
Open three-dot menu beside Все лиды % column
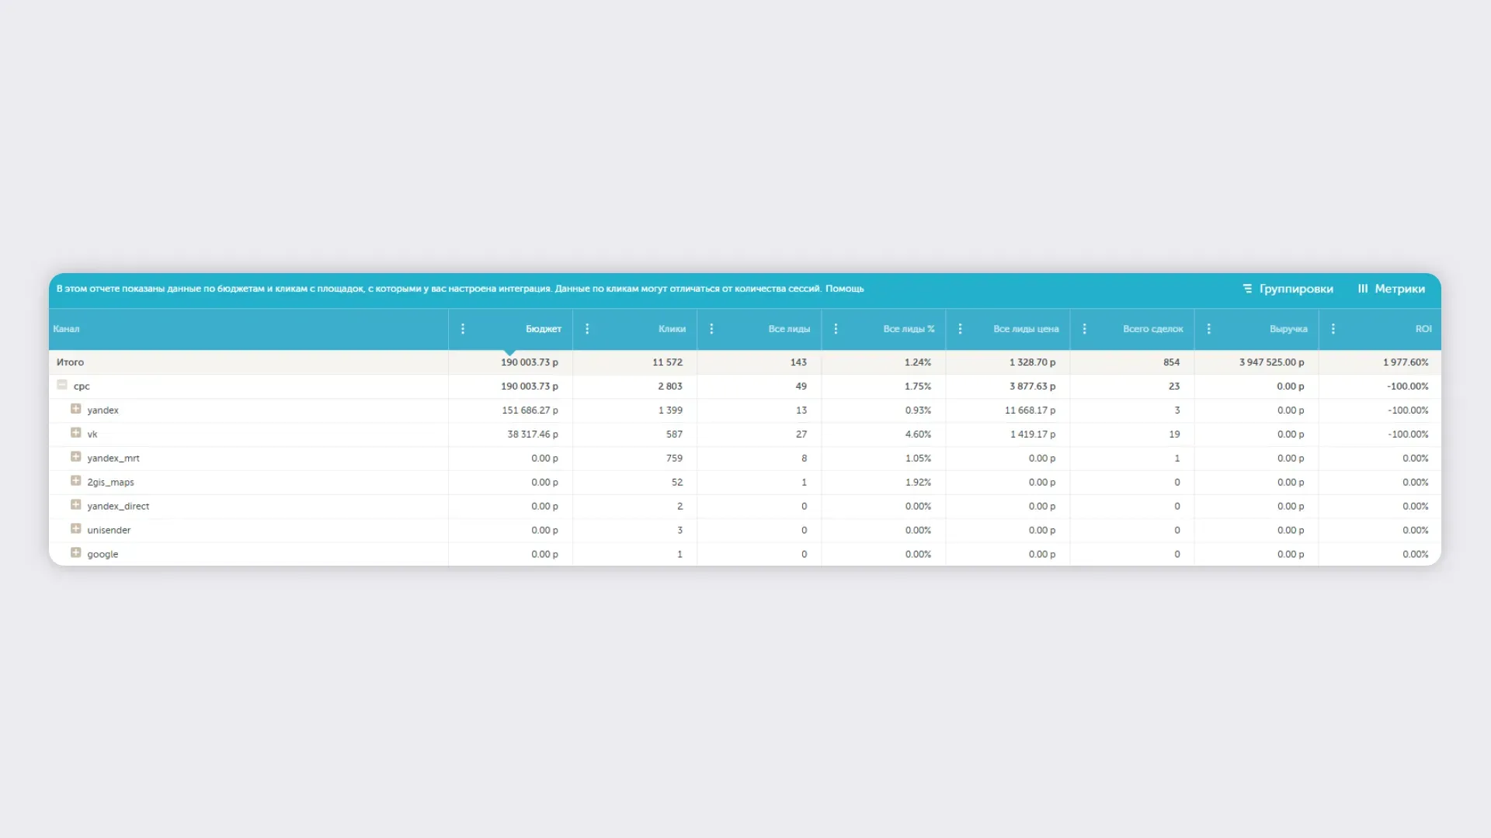click(x=836, y=329)
